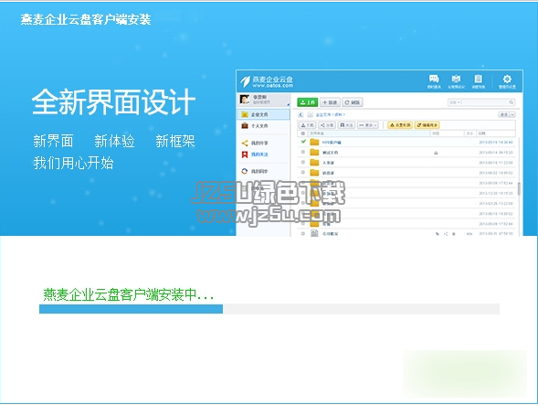Viewport: 538px width, 405px height.
Task: Click the 新界面 text
Action: pos(53,141)
